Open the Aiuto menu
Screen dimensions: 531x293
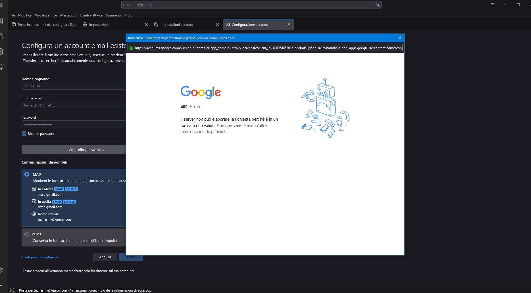[x=128, y=15]
